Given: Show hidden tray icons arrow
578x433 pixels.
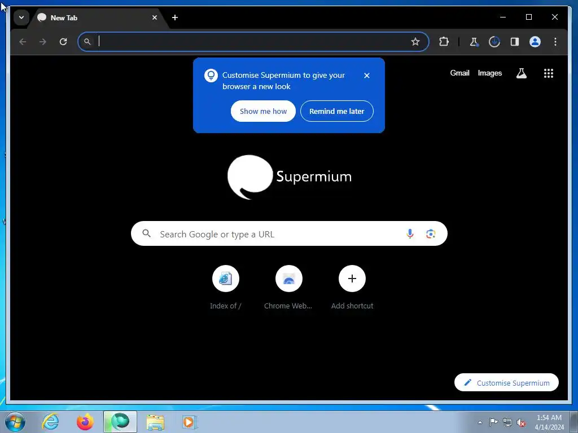Looking at the screenshot, I should coord(480,422).
